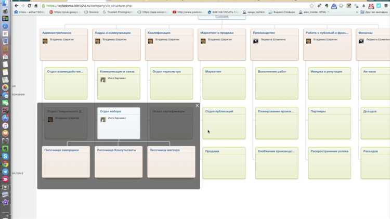
Task: Select the Выполнение работ card
Action: pos(277,83)
